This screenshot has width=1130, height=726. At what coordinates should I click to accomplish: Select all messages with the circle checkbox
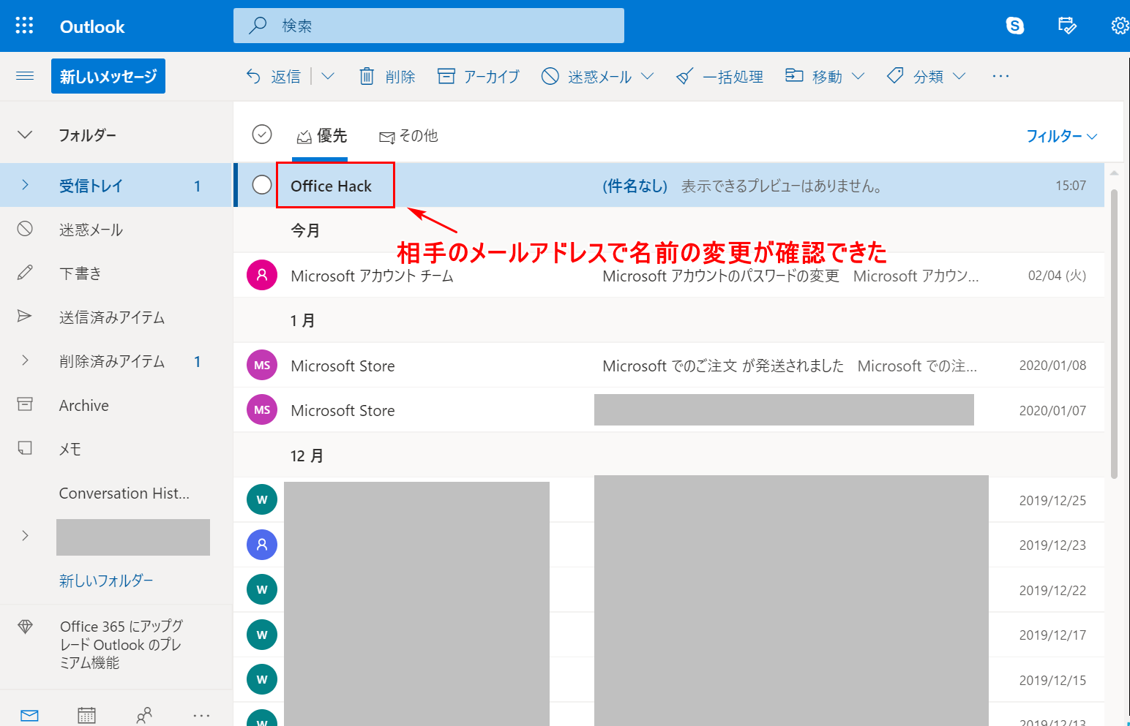pyautogui.click(x=262, y=135)
